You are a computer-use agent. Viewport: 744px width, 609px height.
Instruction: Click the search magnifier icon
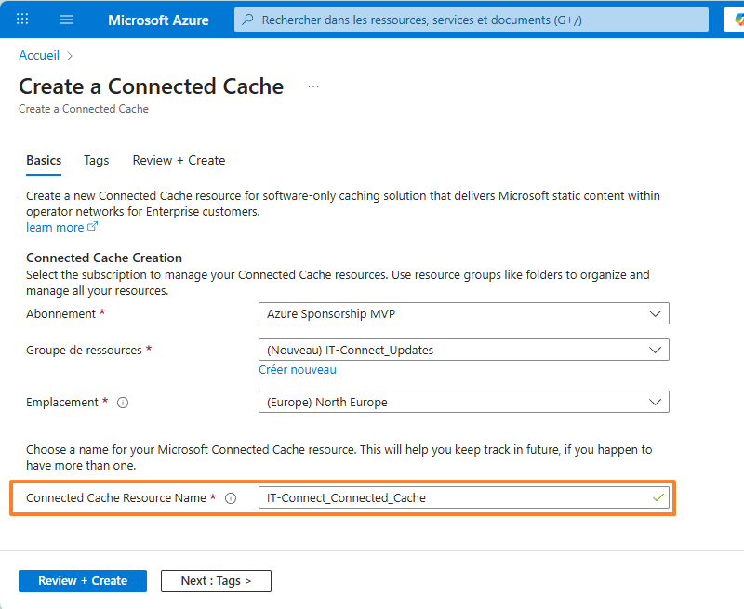tap(247, 20)
